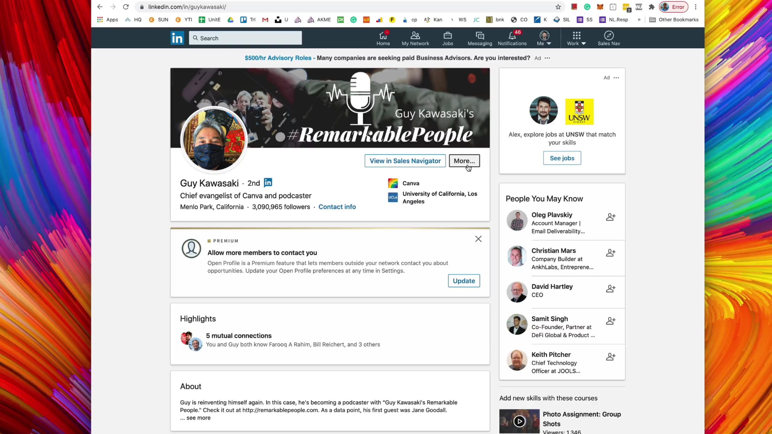The height and width of the screenshot is (434, 772).
Task: Expand the Work apps dropdown
Action: click(x=576, y=38)
